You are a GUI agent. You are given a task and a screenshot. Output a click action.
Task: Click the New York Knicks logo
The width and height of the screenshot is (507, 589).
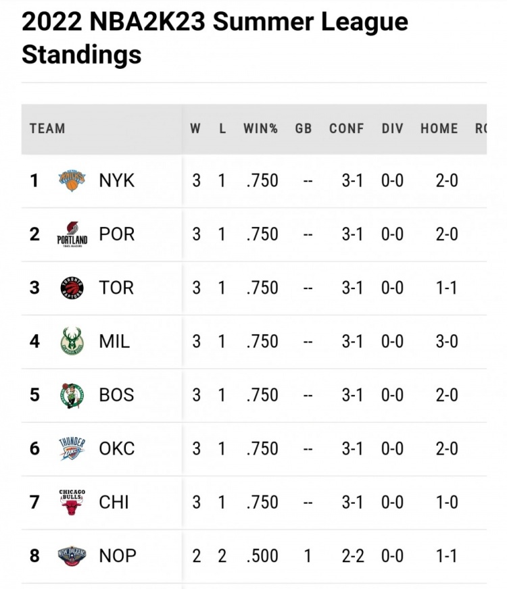tap(72, 180)
